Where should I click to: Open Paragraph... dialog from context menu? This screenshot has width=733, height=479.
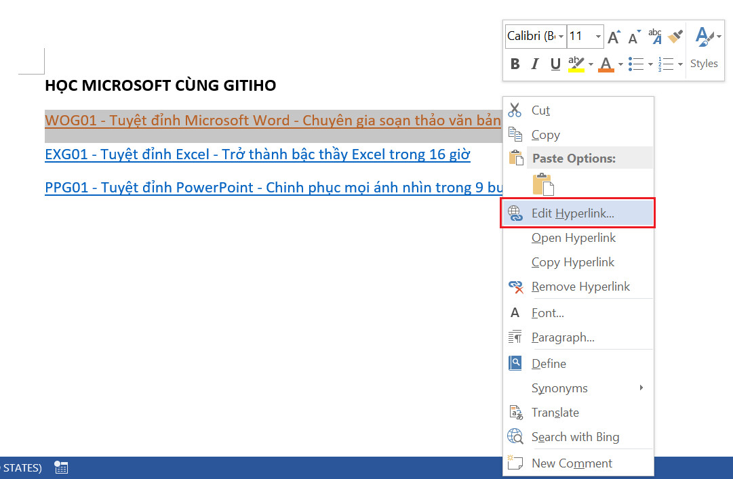pyautogui.click(x=578, y=337)
